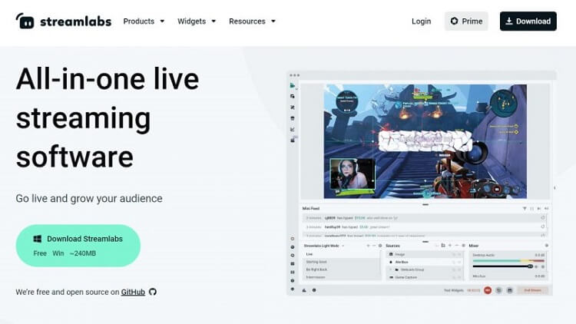Click the circular minimap in game preview
The image size is (576, 324).
click(x=503, y=103)
